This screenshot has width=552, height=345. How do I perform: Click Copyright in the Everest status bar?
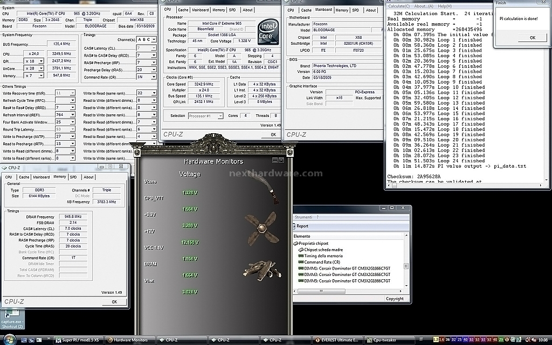point(395,299)
